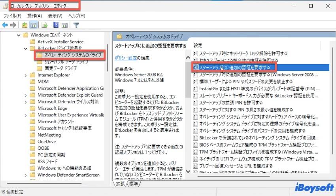Switch to the 標準 tab
Image resolution: width=336 pixels, height=196 pixels.
coord(134,184)
